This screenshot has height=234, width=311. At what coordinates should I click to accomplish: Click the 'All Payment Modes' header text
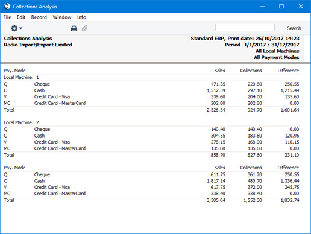click(x=277, y=57)
